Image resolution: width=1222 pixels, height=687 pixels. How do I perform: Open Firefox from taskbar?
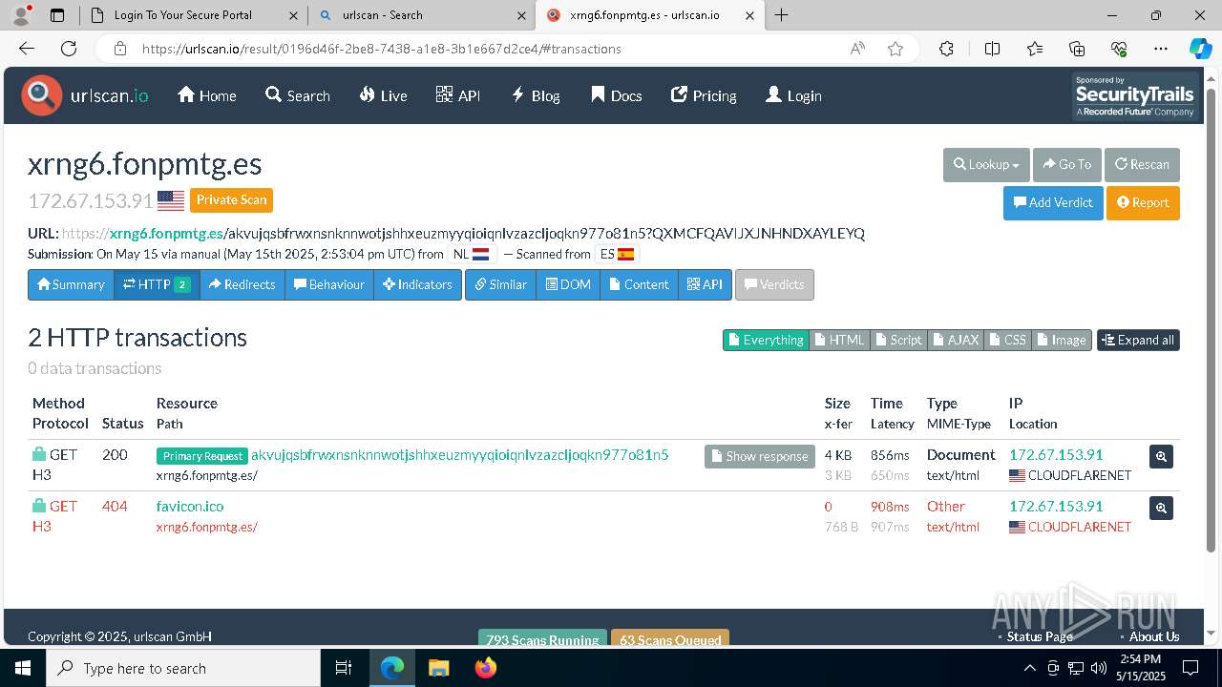pyautogui.click(x=486, y=668)
